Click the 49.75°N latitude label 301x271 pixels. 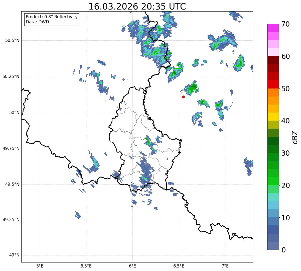click(x=11, y=148)
